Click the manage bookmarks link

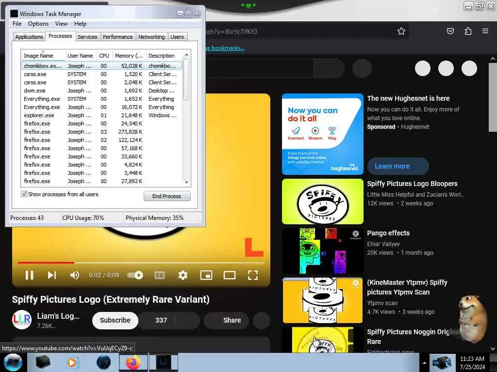coord(225,48)
